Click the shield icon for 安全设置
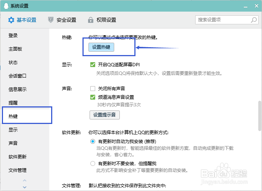Screen dimensions: 262x191 [x=51, y=20]
